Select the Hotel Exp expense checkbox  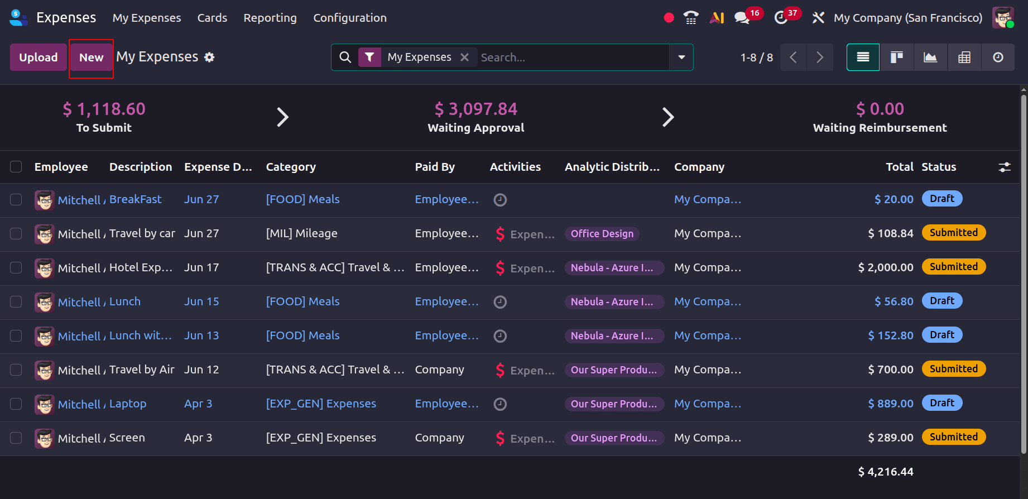(16, 268)
